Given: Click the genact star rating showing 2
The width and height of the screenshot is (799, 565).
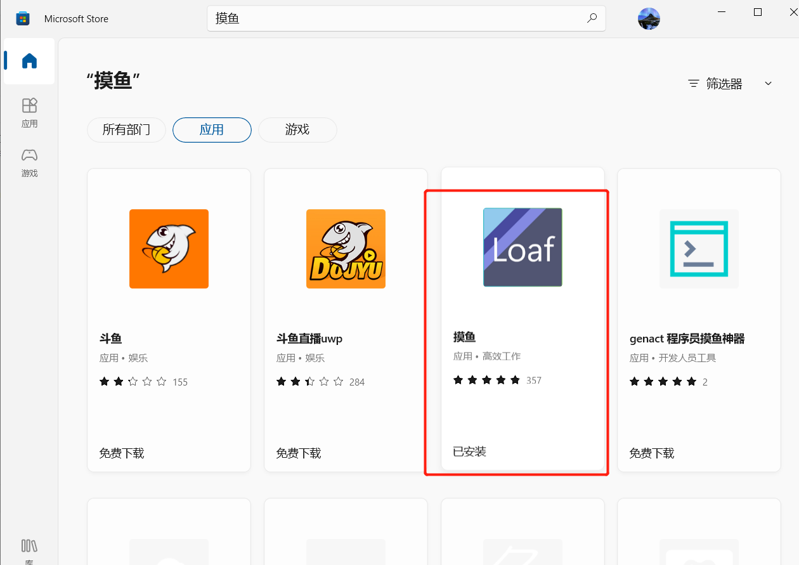Looking at the screenshot, I should [x=668, y=382].
